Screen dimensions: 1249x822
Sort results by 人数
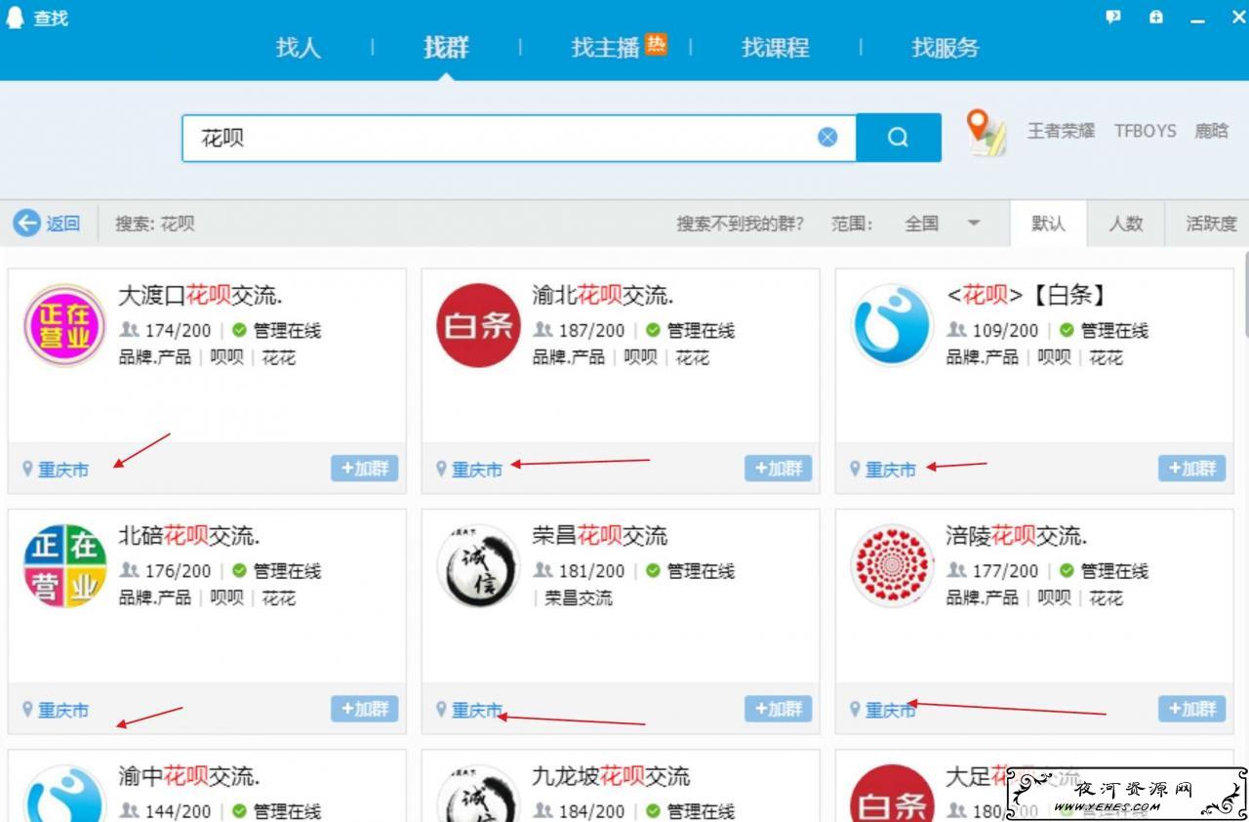coord(1125,224)
